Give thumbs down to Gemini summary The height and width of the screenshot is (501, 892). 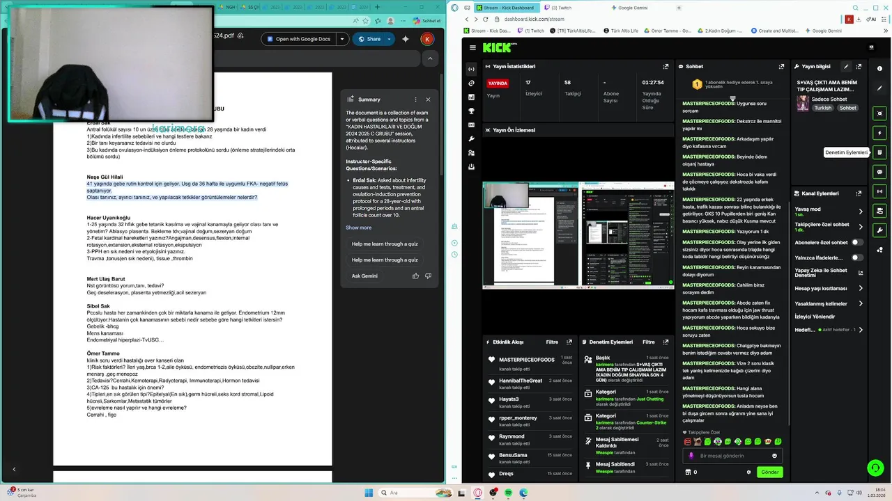tap(428, 276)
